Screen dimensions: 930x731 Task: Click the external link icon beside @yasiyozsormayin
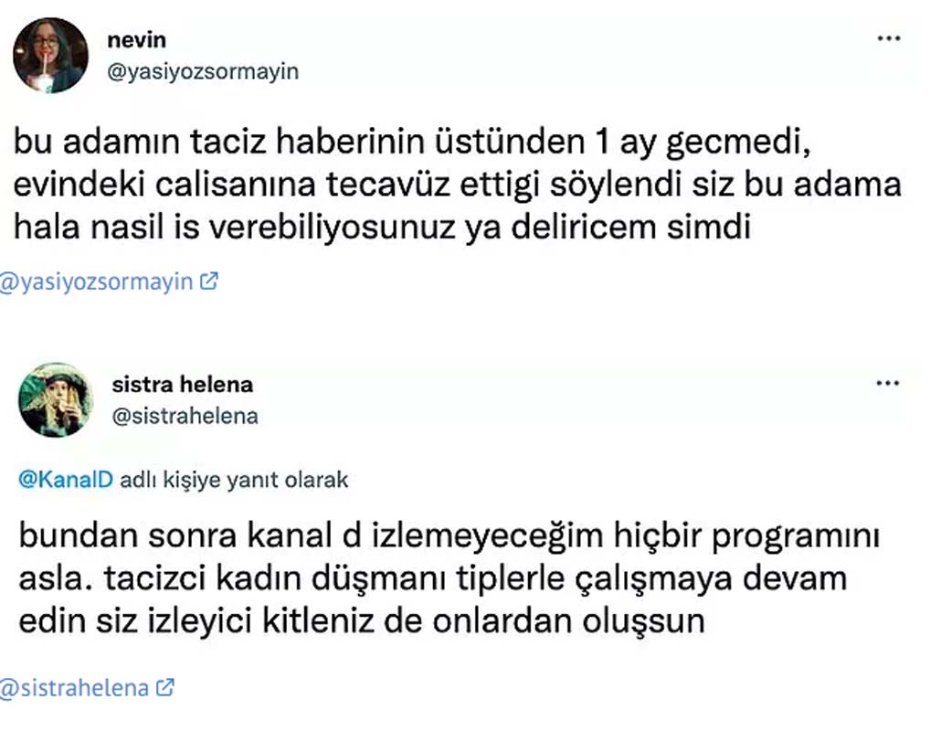(x=210, y=281)
